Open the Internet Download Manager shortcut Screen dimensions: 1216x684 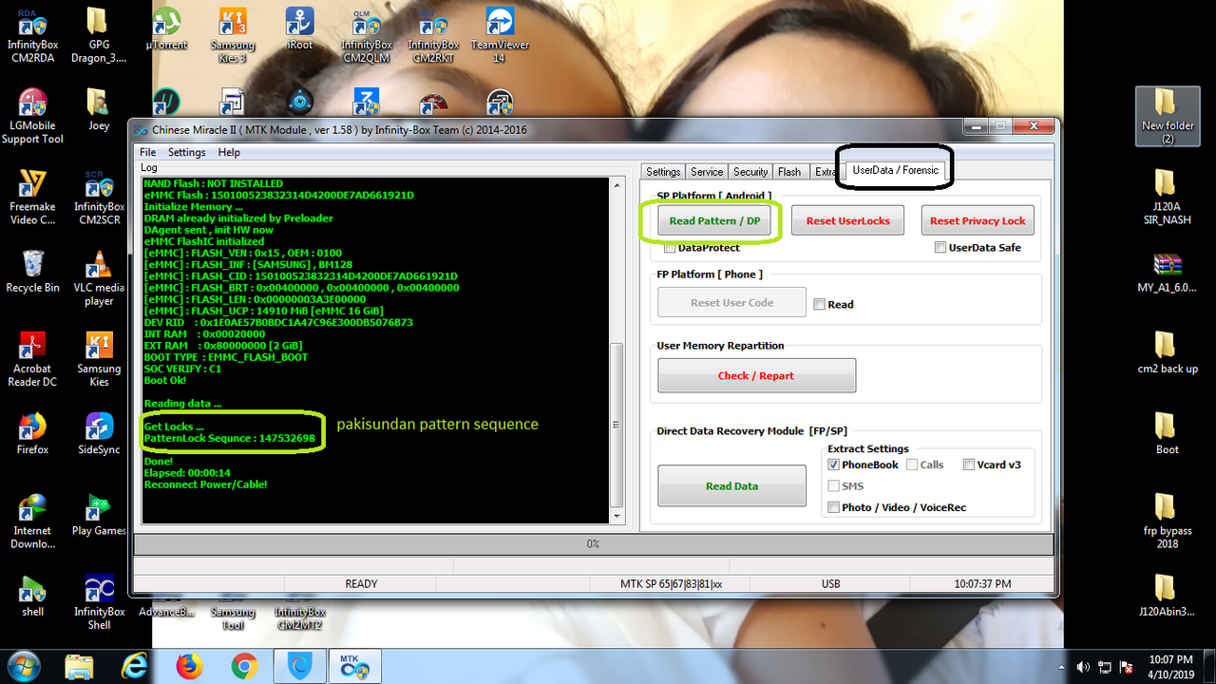click(32, 521)
